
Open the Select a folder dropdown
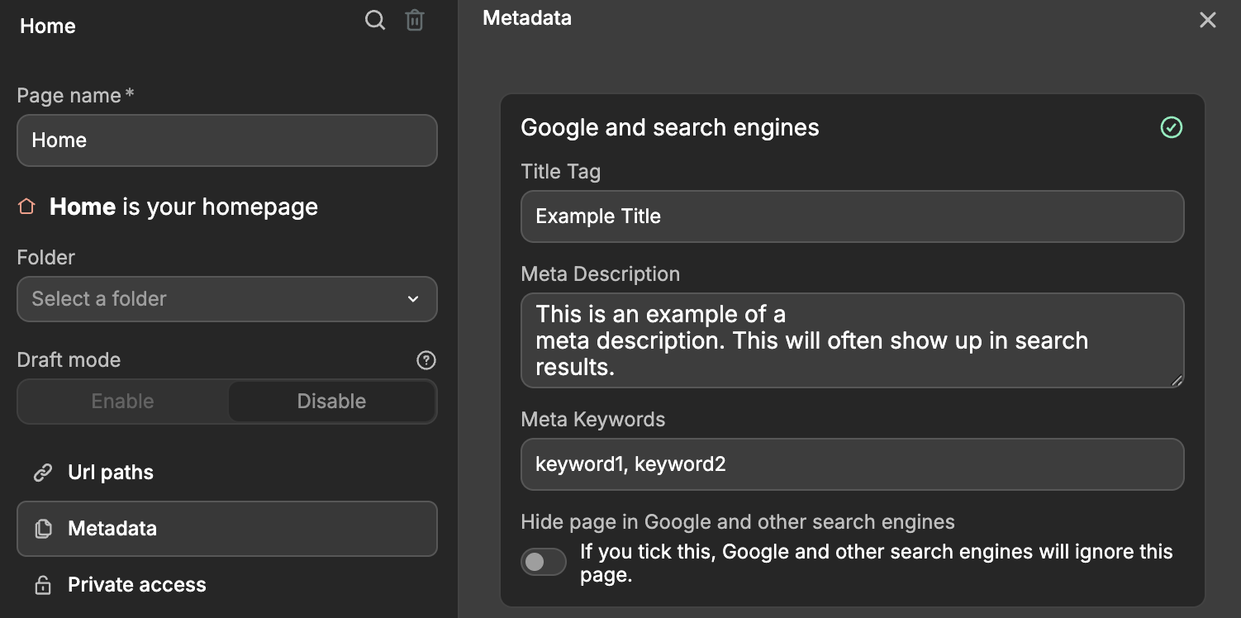click(x=227, y=299)
